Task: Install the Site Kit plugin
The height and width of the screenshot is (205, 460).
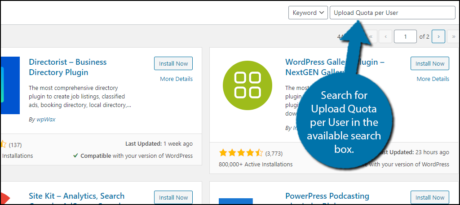Action: point(173,197)
